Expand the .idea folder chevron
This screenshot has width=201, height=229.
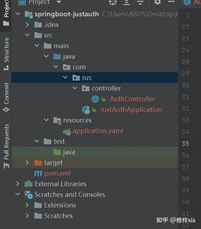click(27, 25)
